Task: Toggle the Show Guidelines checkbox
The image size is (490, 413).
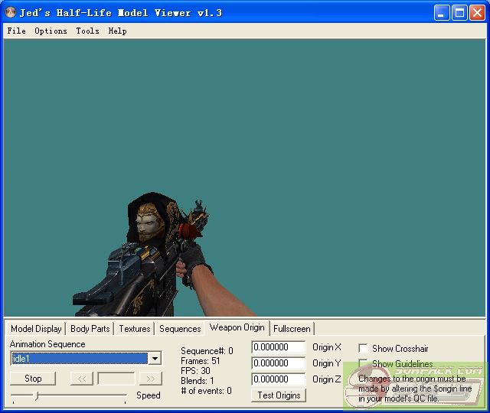Action: click(364, 364)
